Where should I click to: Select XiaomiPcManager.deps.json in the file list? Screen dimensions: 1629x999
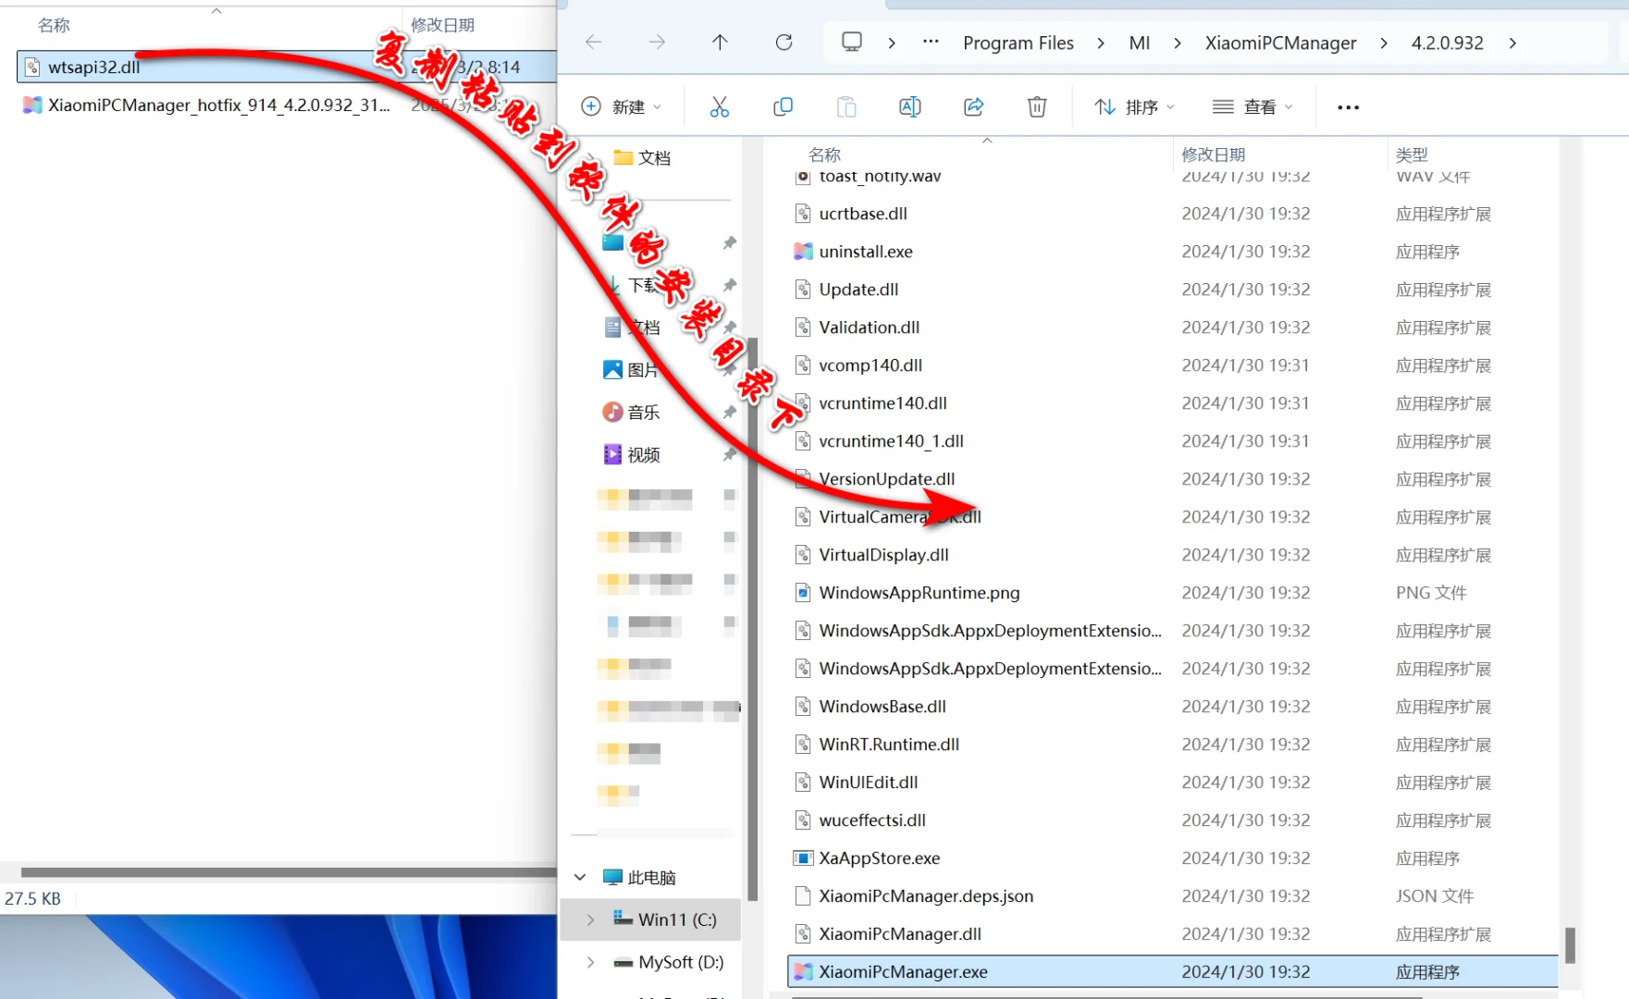coord(926,896)
